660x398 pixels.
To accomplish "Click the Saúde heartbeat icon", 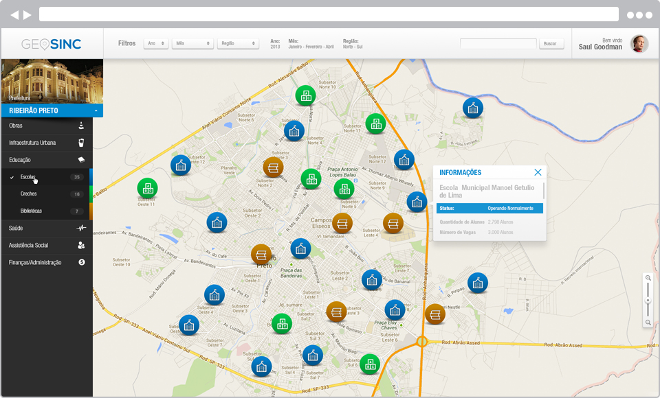I will click(x=81, y=229).
